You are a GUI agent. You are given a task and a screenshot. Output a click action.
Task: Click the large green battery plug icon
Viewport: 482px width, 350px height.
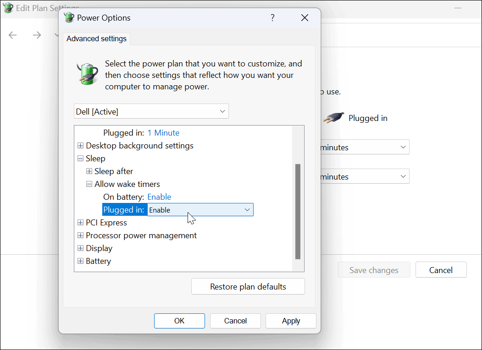point(87,73)
